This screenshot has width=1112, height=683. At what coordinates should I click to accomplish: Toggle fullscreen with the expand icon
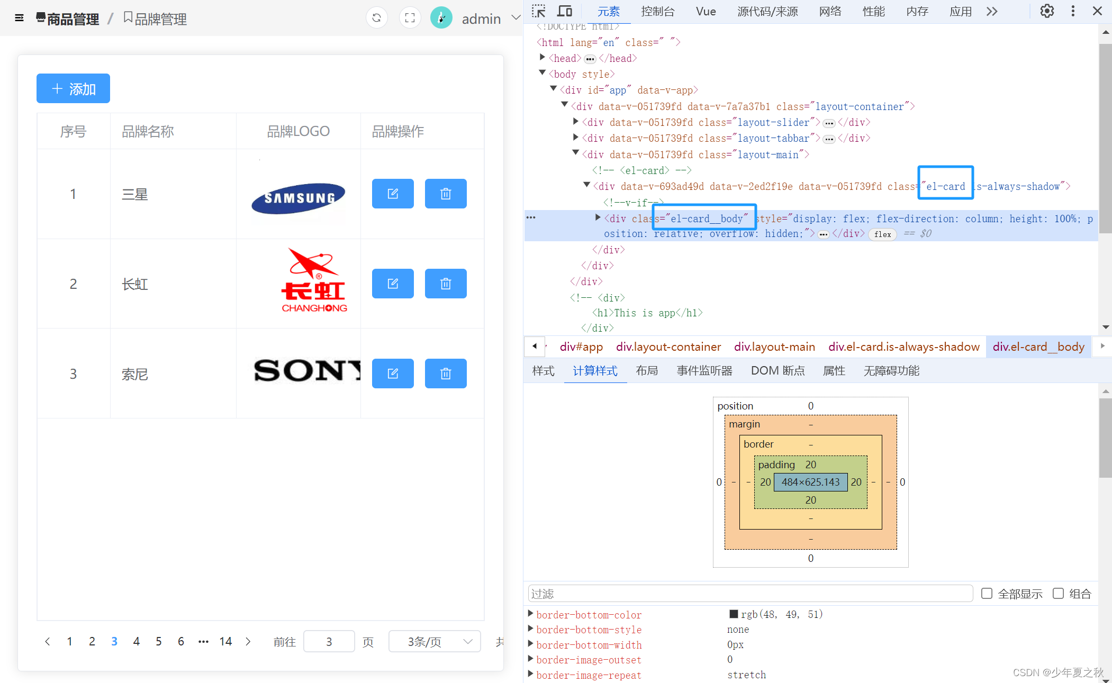click(410, 18)
